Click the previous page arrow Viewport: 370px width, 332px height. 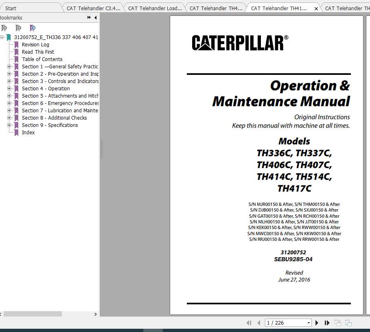259,323
